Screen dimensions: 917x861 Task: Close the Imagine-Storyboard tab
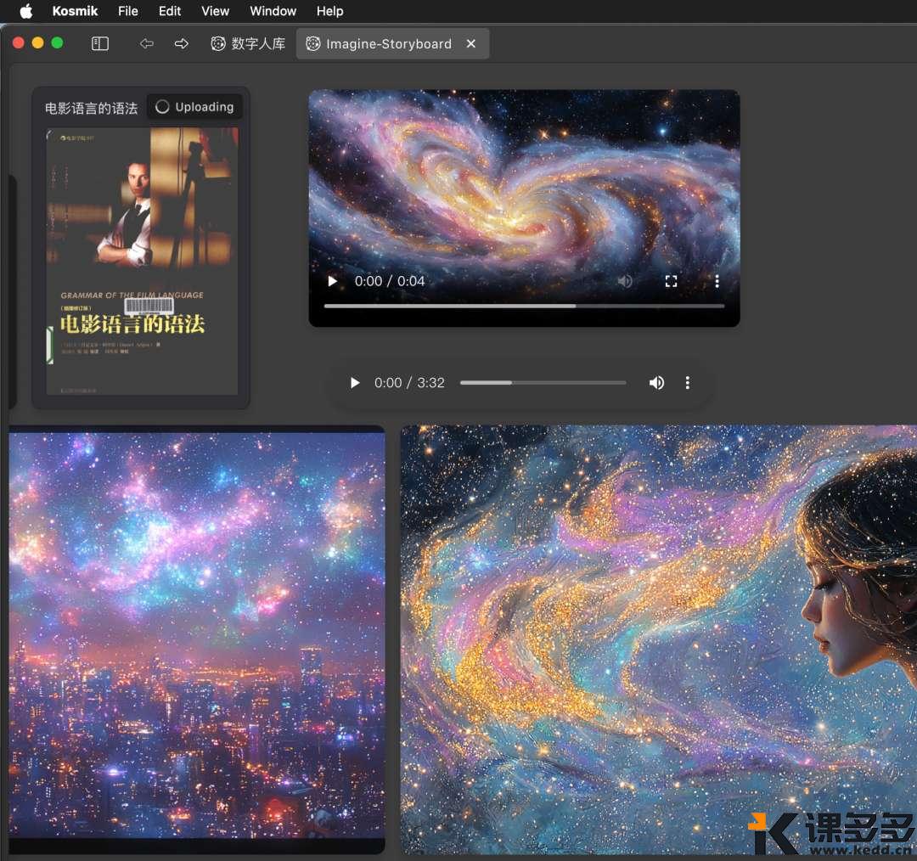470,44
